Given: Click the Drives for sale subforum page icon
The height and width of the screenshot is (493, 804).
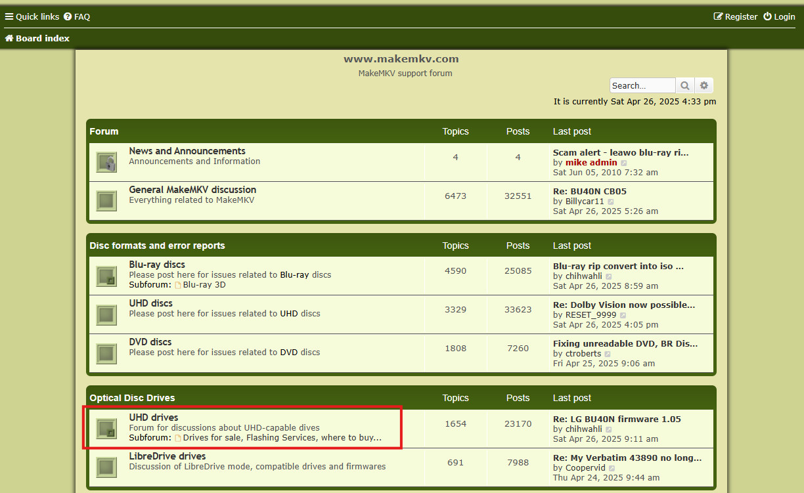Looking at the screenshot, I should pos(178,437).
